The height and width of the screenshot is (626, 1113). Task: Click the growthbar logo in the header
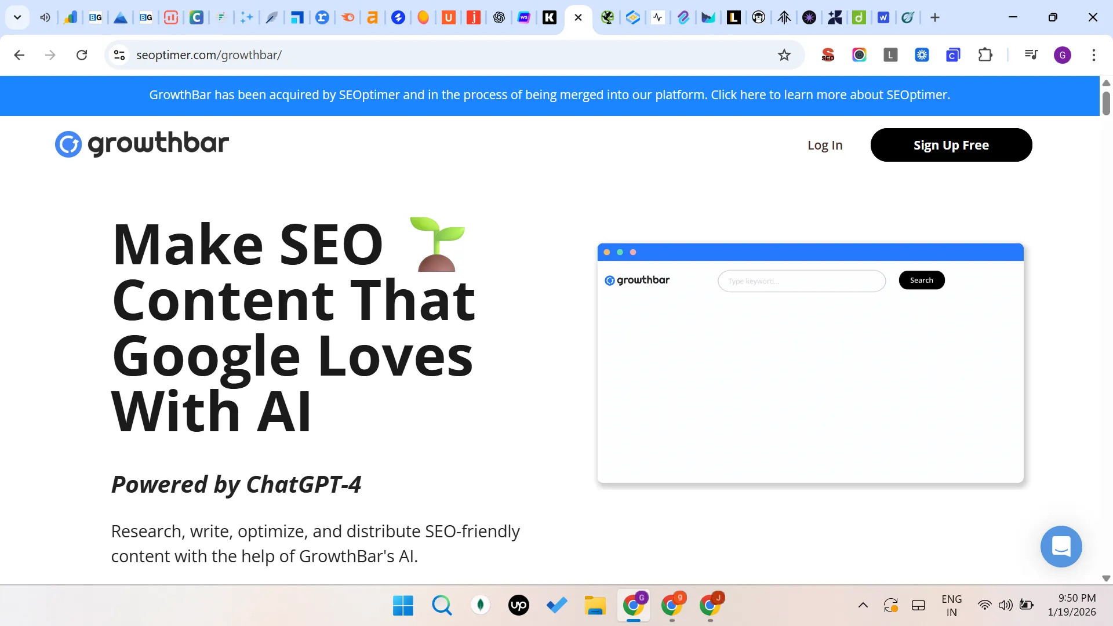point(141,144)
